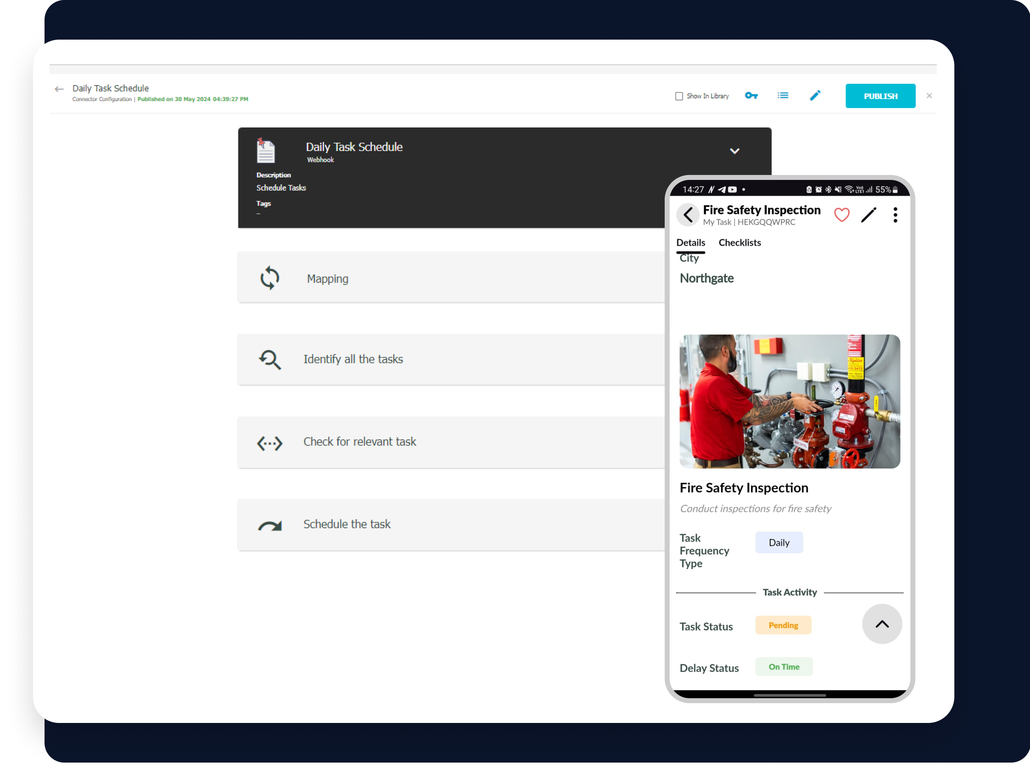Tap the edit pencil in Fire Safety Inspection header

point(868,215)
